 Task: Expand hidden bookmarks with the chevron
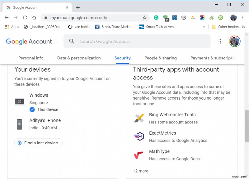coord(204,27)
